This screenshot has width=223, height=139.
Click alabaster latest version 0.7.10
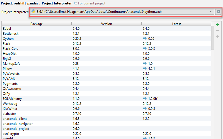pos(147,114)
